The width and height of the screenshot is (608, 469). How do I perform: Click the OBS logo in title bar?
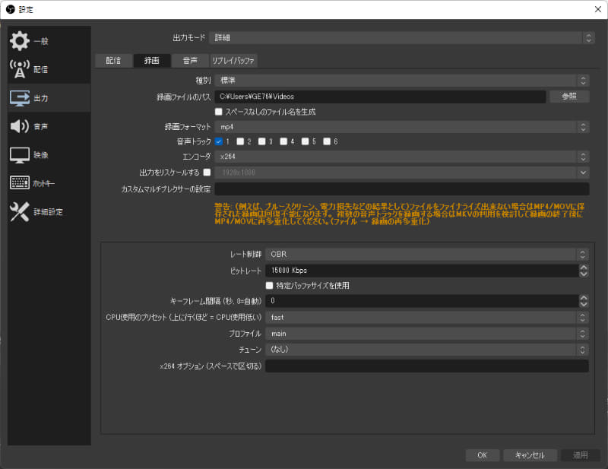pyautogui.click(x=9, y=8)
